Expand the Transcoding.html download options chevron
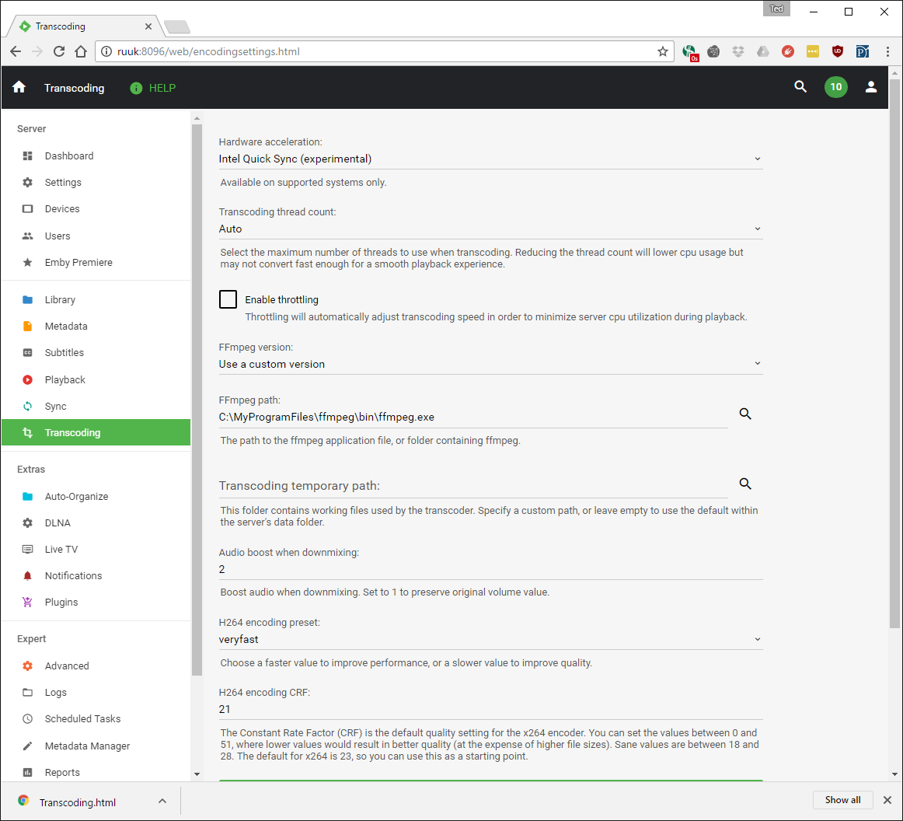This screenshot has height=821, width=903. (x=162, y=802)
